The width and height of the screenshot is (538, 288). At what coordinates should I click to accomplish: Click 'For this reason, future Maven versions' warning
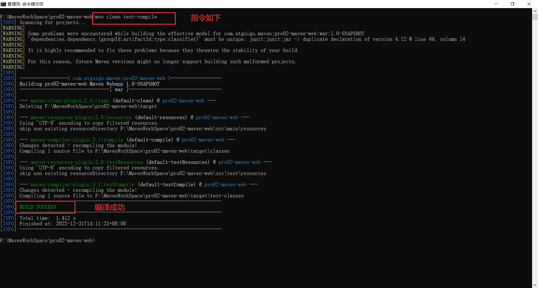pyautogui.click(x=162, y=62)
